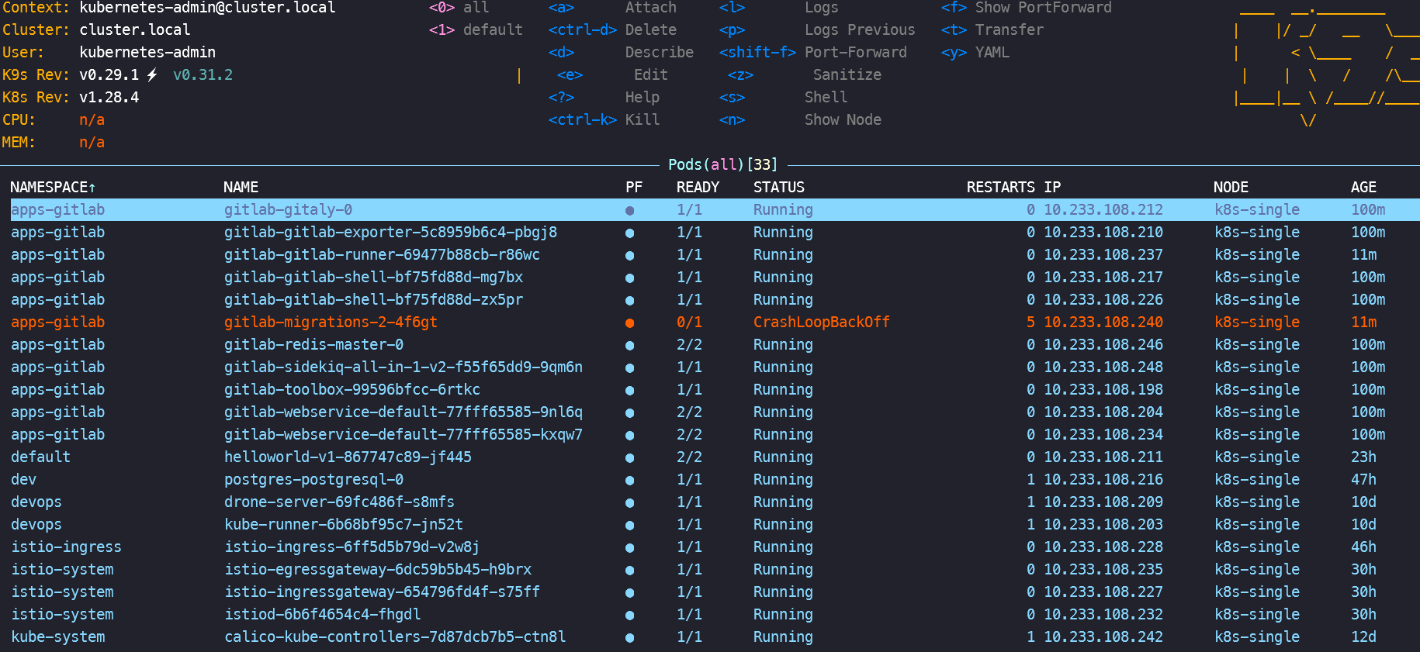This screenshot has height=652, width=1420.
Task: Switch to the 'all' namespace shortcut
Action: click(459, 8)
